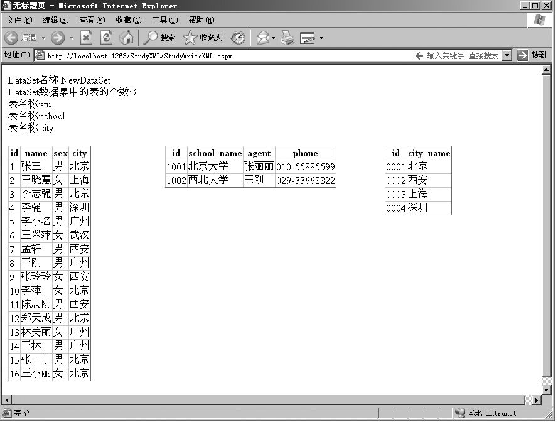Click the vertical scrollbar down arrow
This screenshot has width=558, height=422.
point(546,389)
